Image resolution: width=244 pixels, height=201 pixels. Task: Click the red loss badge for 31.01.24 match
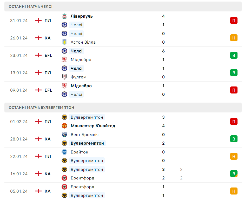[234, 21]
